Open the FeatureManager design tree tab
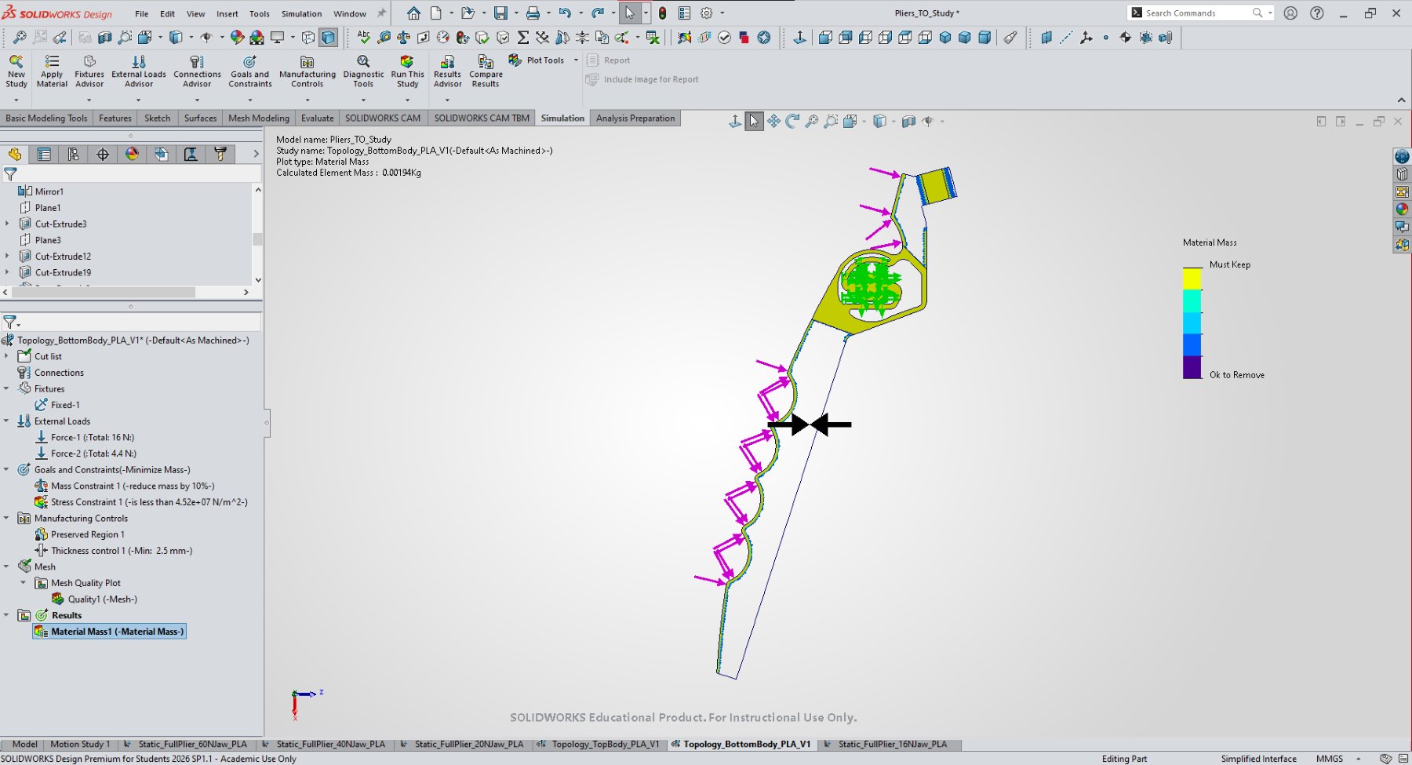 coord(15,155)
